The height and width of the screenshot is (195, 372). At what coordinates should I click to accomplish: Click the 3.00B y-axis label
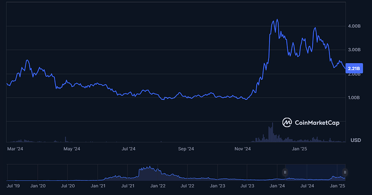[x=354, y=50]
